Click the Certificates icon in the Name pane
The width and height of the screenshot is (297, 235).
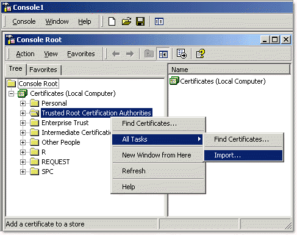tap(174, 81)
